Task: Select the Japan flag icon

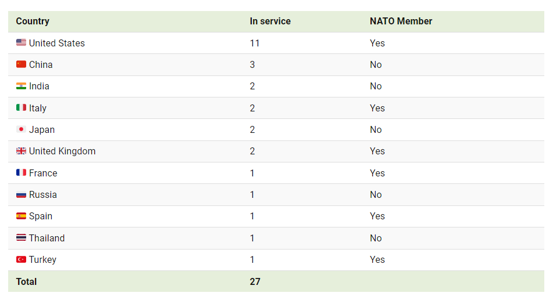Action: point(21,129)
